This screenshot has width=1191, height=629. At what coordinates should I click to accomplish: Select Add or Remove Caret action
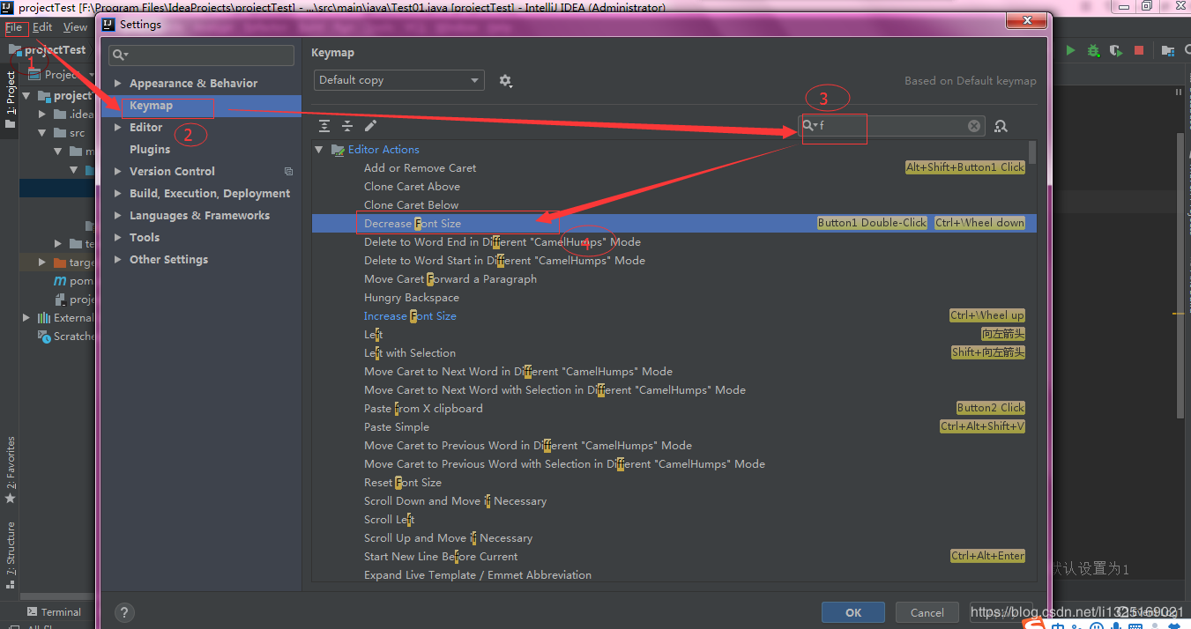click(x=420, y=168)
